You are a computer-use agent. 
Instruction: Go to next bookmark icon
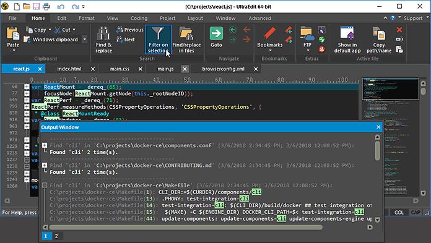[289, 40]
